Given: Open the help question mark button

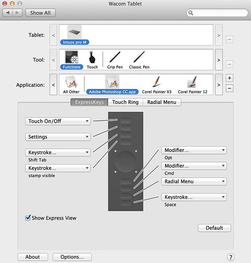Looking at the screenshot, I should pos(231,257).
